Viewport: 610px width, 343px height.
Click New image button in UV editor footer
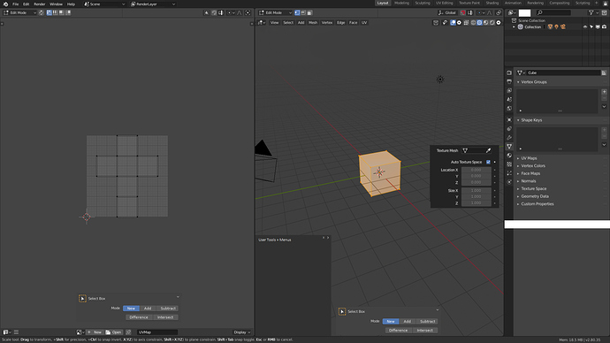coord(95,332)
